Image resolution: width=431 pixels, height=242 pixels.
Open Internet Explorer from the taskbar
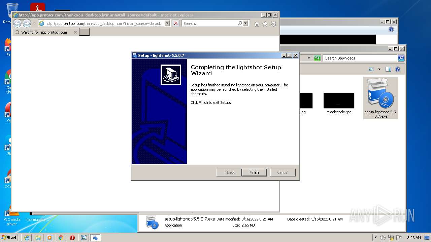[x=27, y=238]
